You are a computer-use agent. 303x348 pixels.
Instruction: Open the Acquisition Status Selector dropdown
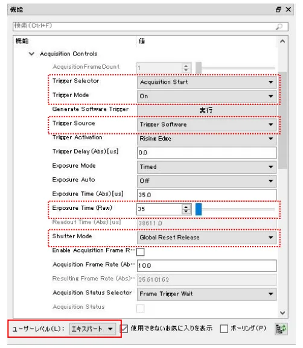(206, 294)
